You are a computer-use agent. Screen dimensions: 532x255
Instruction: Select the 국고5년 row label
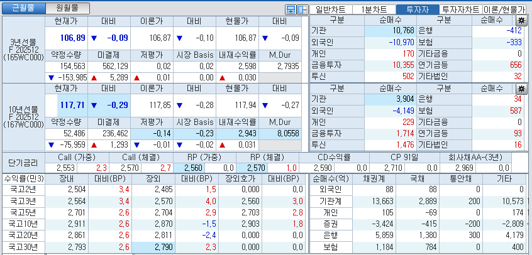click(23, 213)
